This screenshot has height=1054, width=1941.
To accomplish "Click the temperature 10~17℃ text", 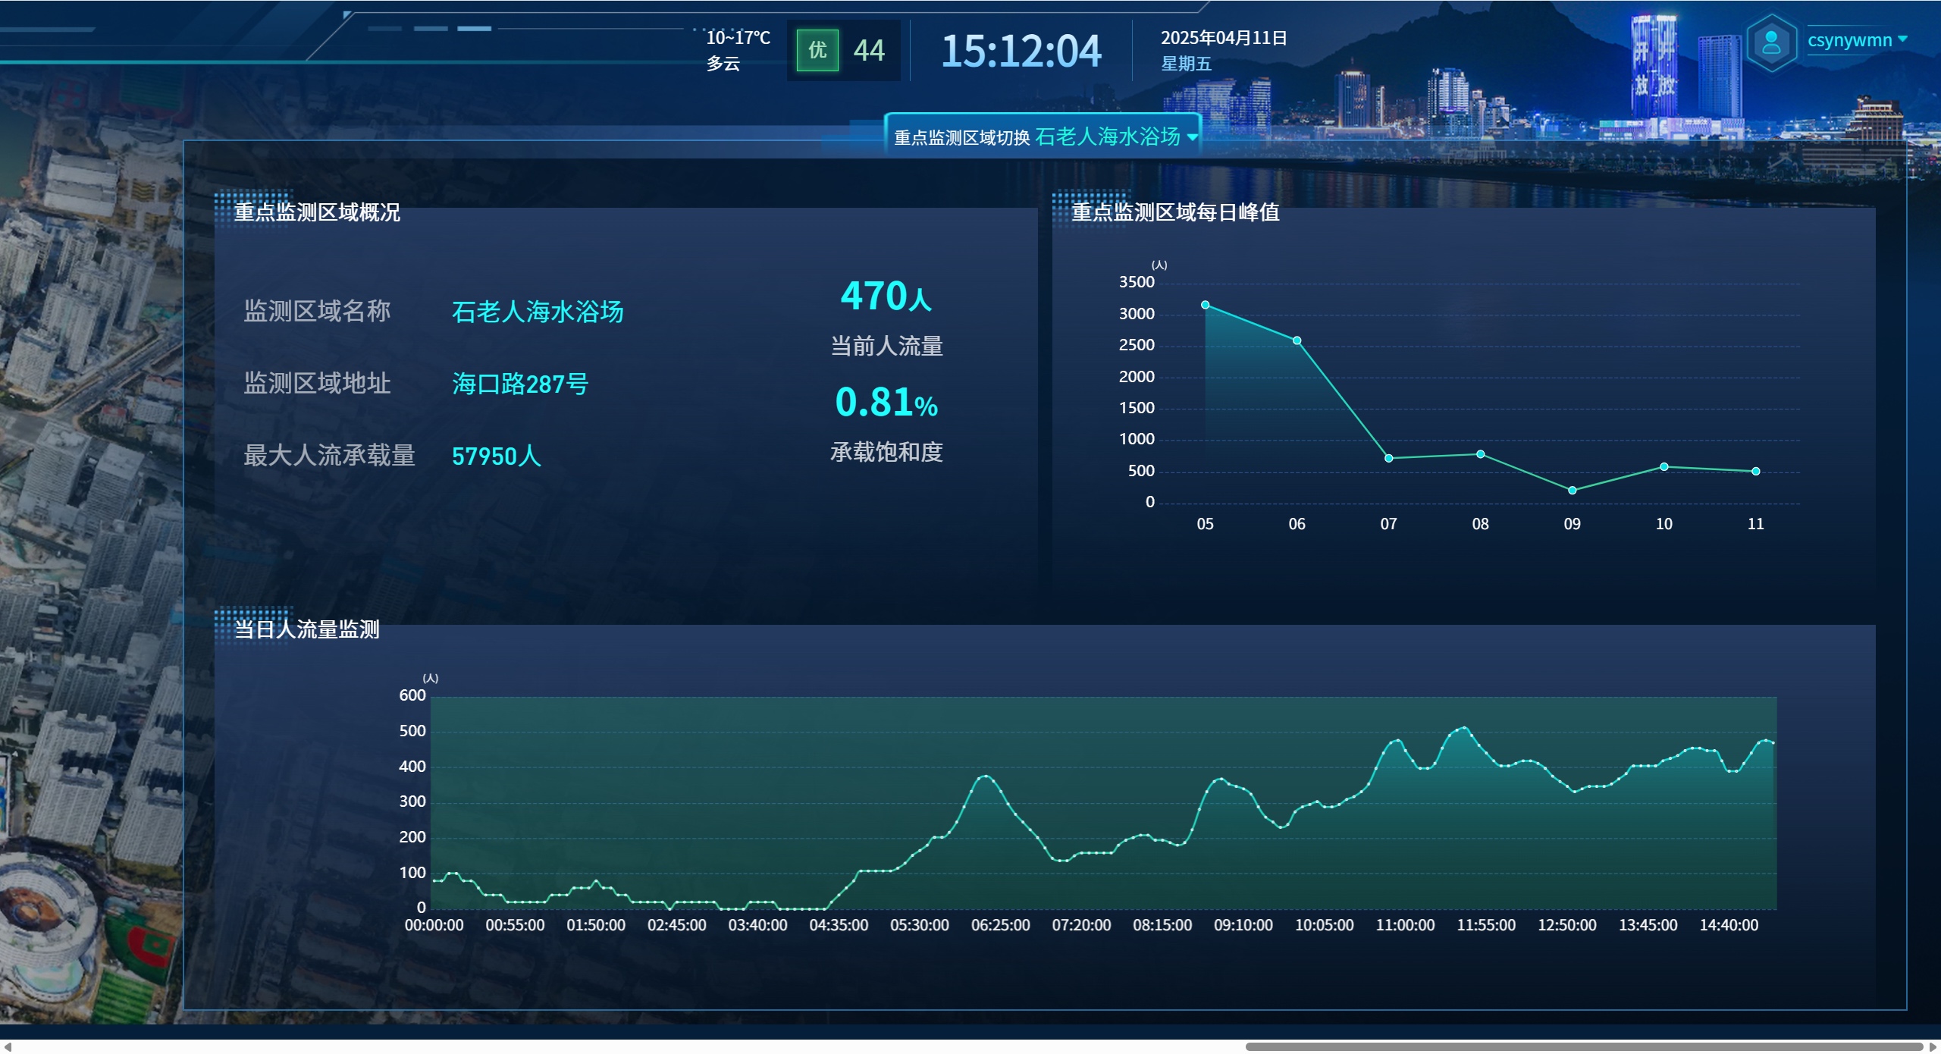I will click(x=738, y=38).
